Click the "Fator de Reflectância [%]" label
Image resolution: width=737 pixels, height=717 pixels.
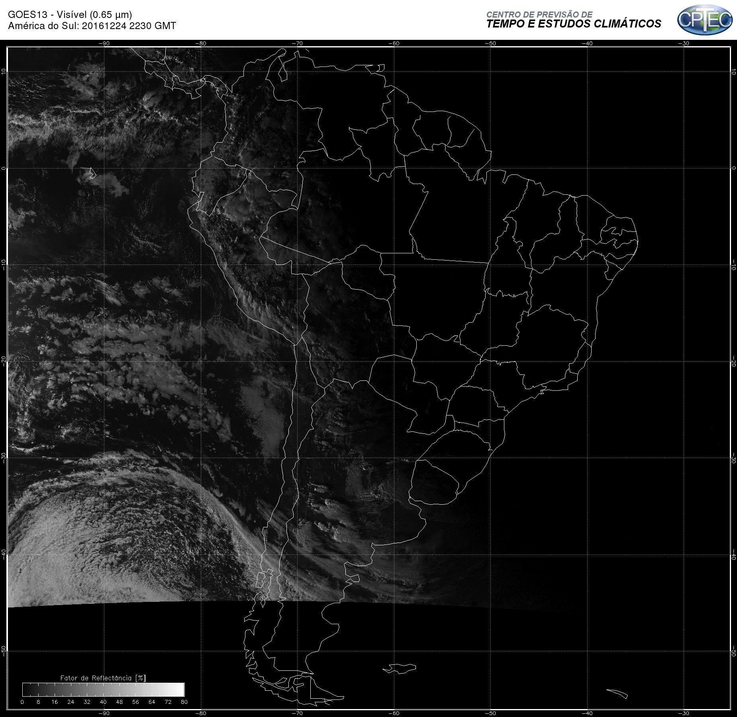103,678
